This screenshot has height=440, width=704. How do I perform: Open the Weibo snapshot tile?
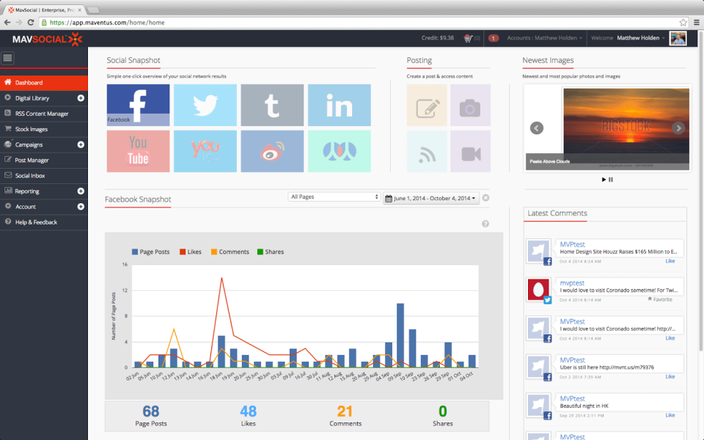[x=272, y=151]
